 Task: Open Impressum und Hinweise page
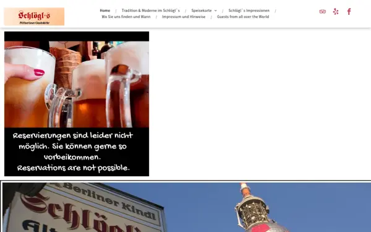click(x=184, y=17)
